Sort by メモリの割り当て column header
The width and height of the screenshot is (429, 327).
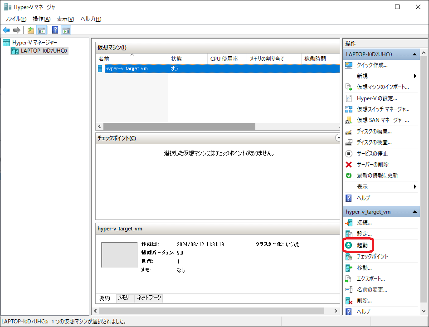[x=274, y=59]
